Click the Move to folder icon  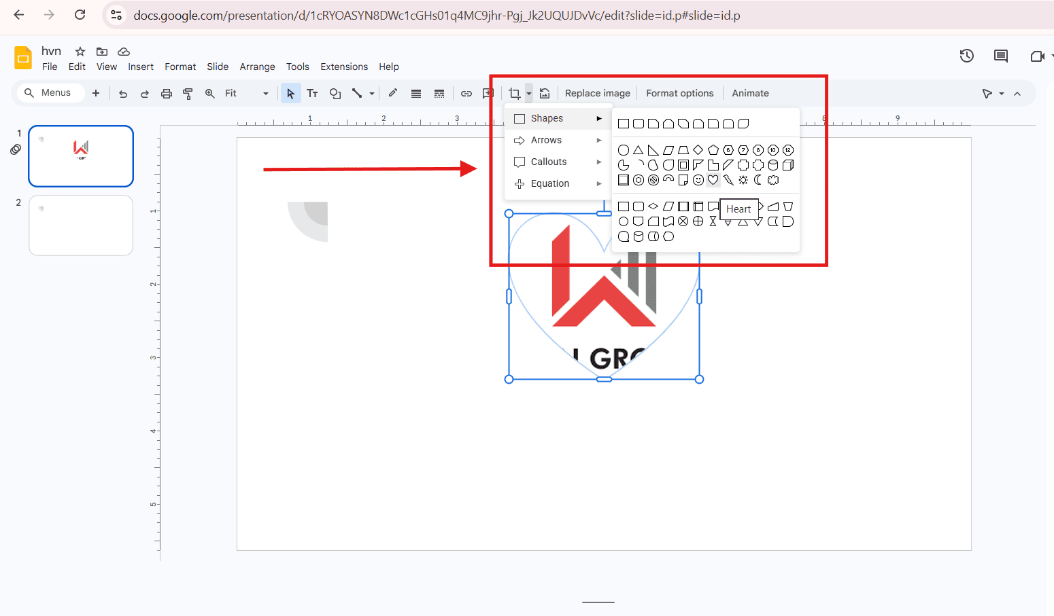102,52
